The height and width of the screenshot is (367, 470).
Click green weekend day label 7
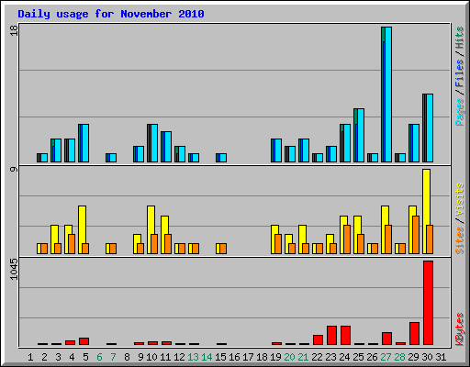pos(113,357)
